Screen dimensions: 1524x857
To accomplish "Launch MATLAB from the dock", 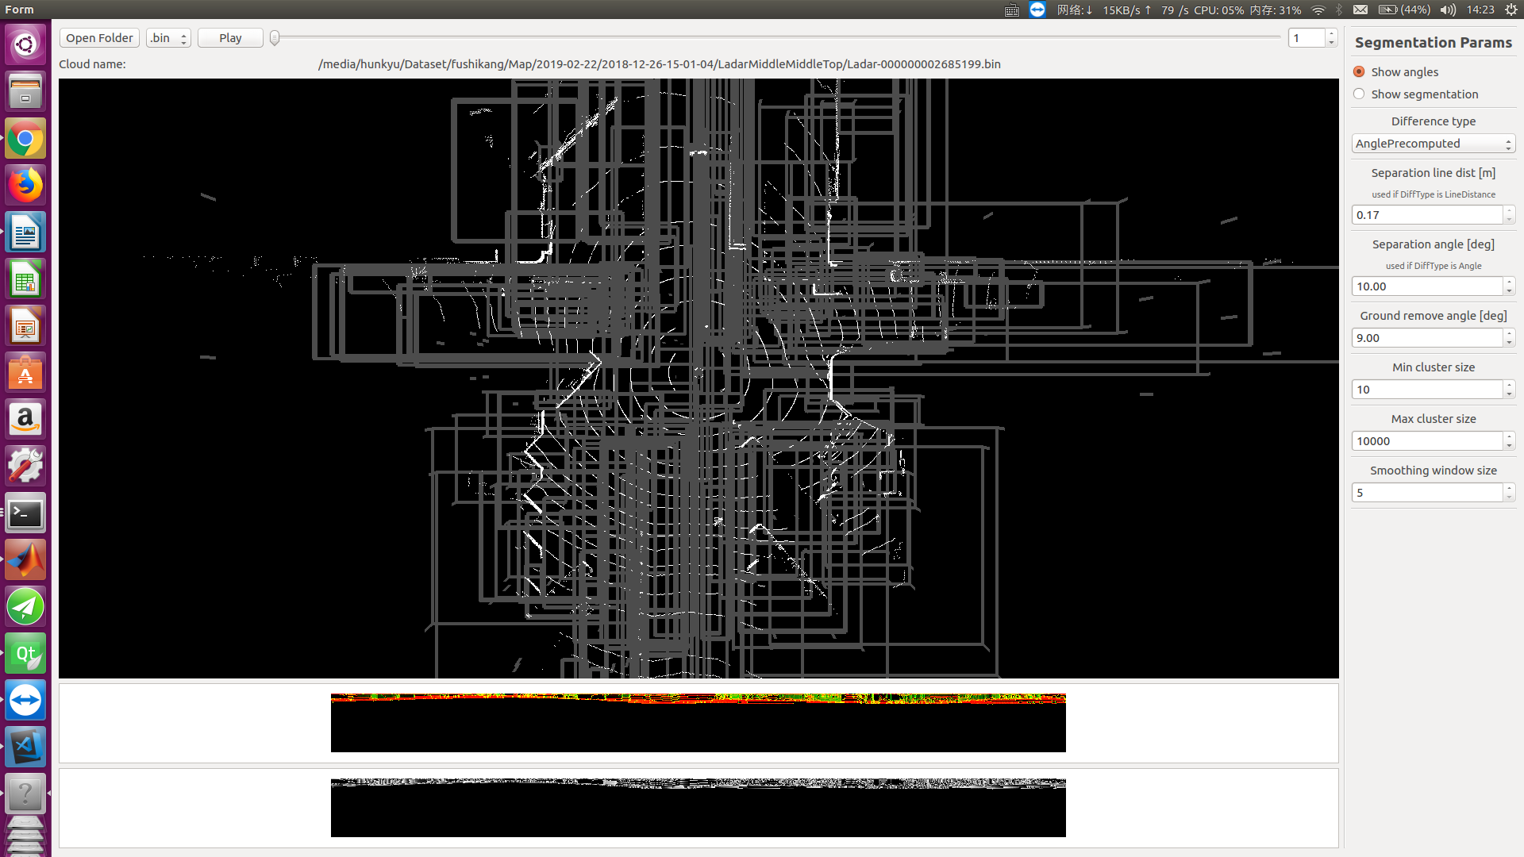I will 25,559.
